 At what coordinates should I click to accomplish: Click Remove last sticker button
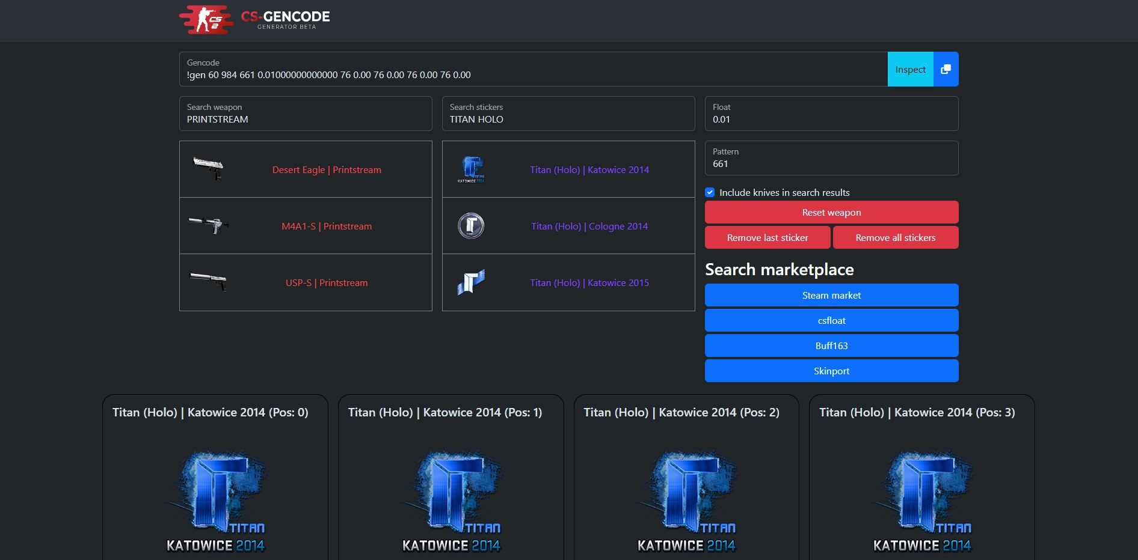tap(767, 237)
